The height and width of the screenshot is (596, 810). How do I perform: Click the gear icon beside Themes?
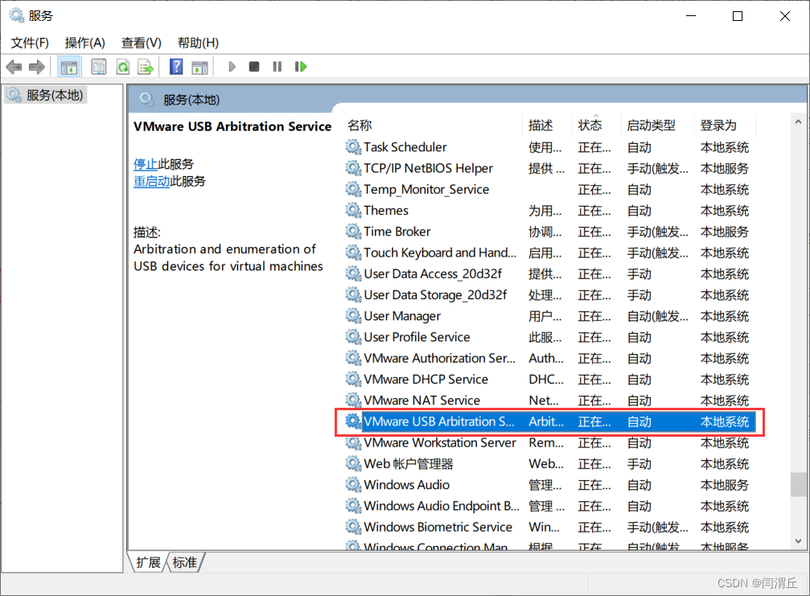pyautogui.click(x=353, y=210)
